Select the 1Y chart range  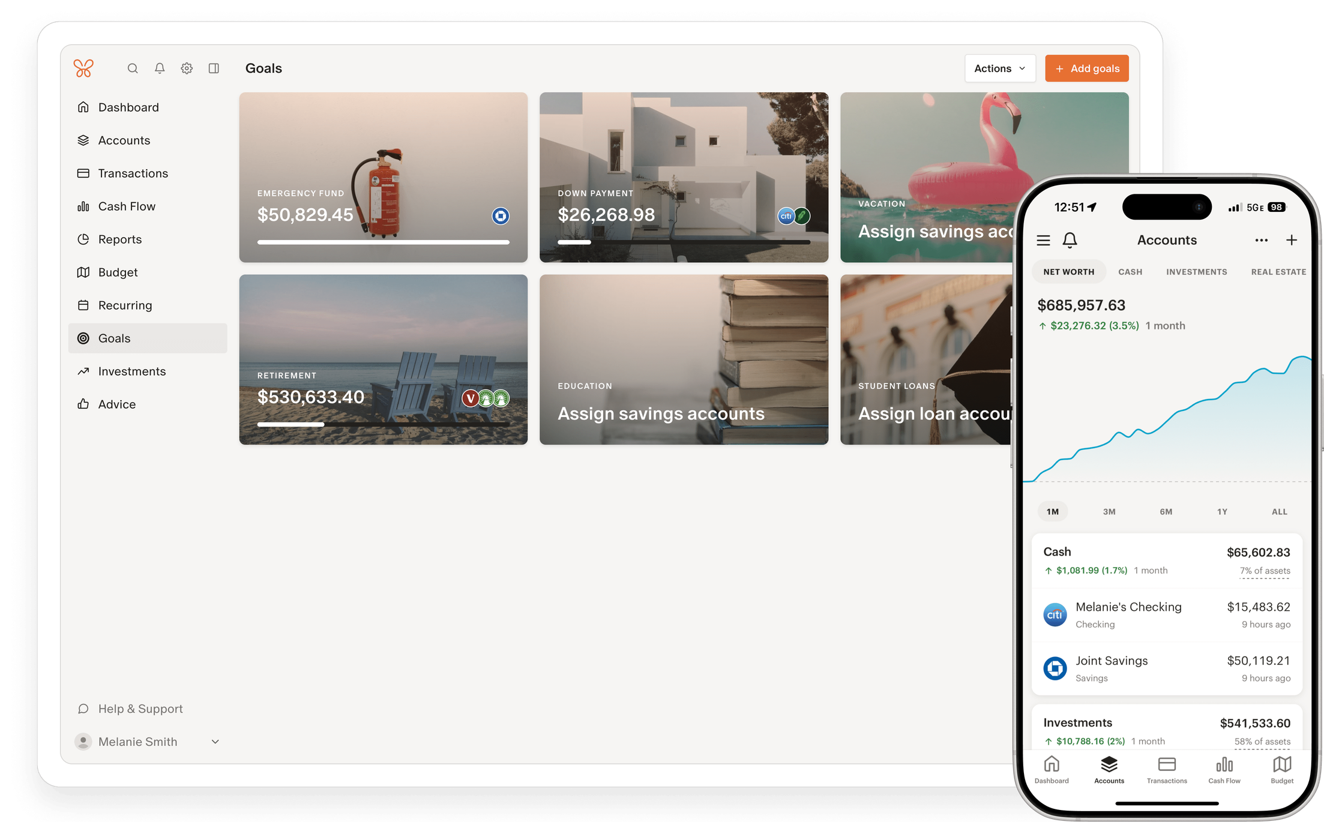click(1222, 512)
